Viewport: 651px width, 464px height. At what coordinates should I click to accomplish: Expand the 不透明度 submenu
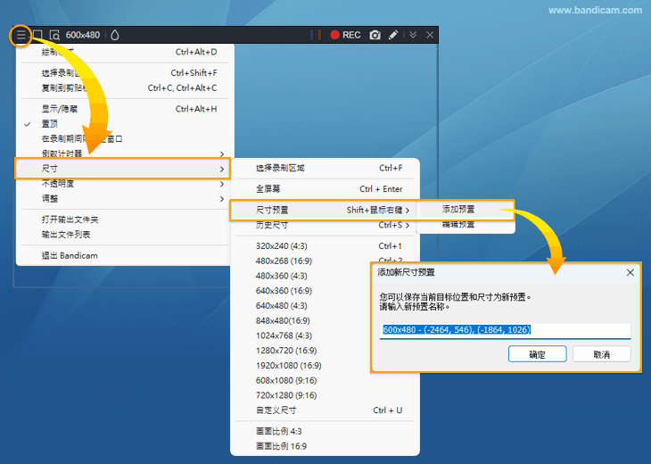tap(125, 184)
